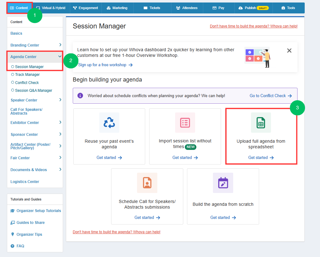Click the Pay card icon
The image size is (320, 257).
214,8
